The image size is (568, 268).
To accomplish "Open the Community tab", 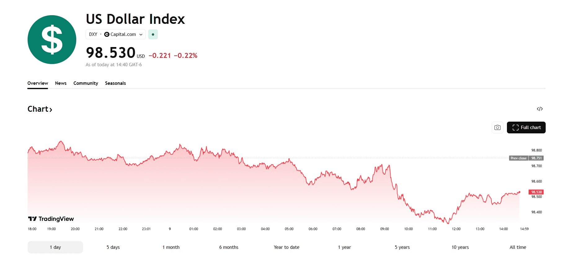I will pos(86,83).
